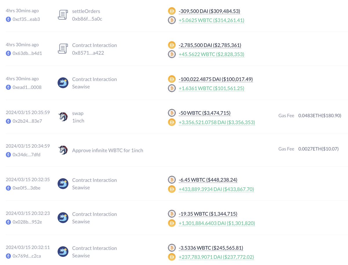The width and height of the screenshot is (348, 265).
Task: Click the -309,500 DAI amount
Action: tap(209, 11)
